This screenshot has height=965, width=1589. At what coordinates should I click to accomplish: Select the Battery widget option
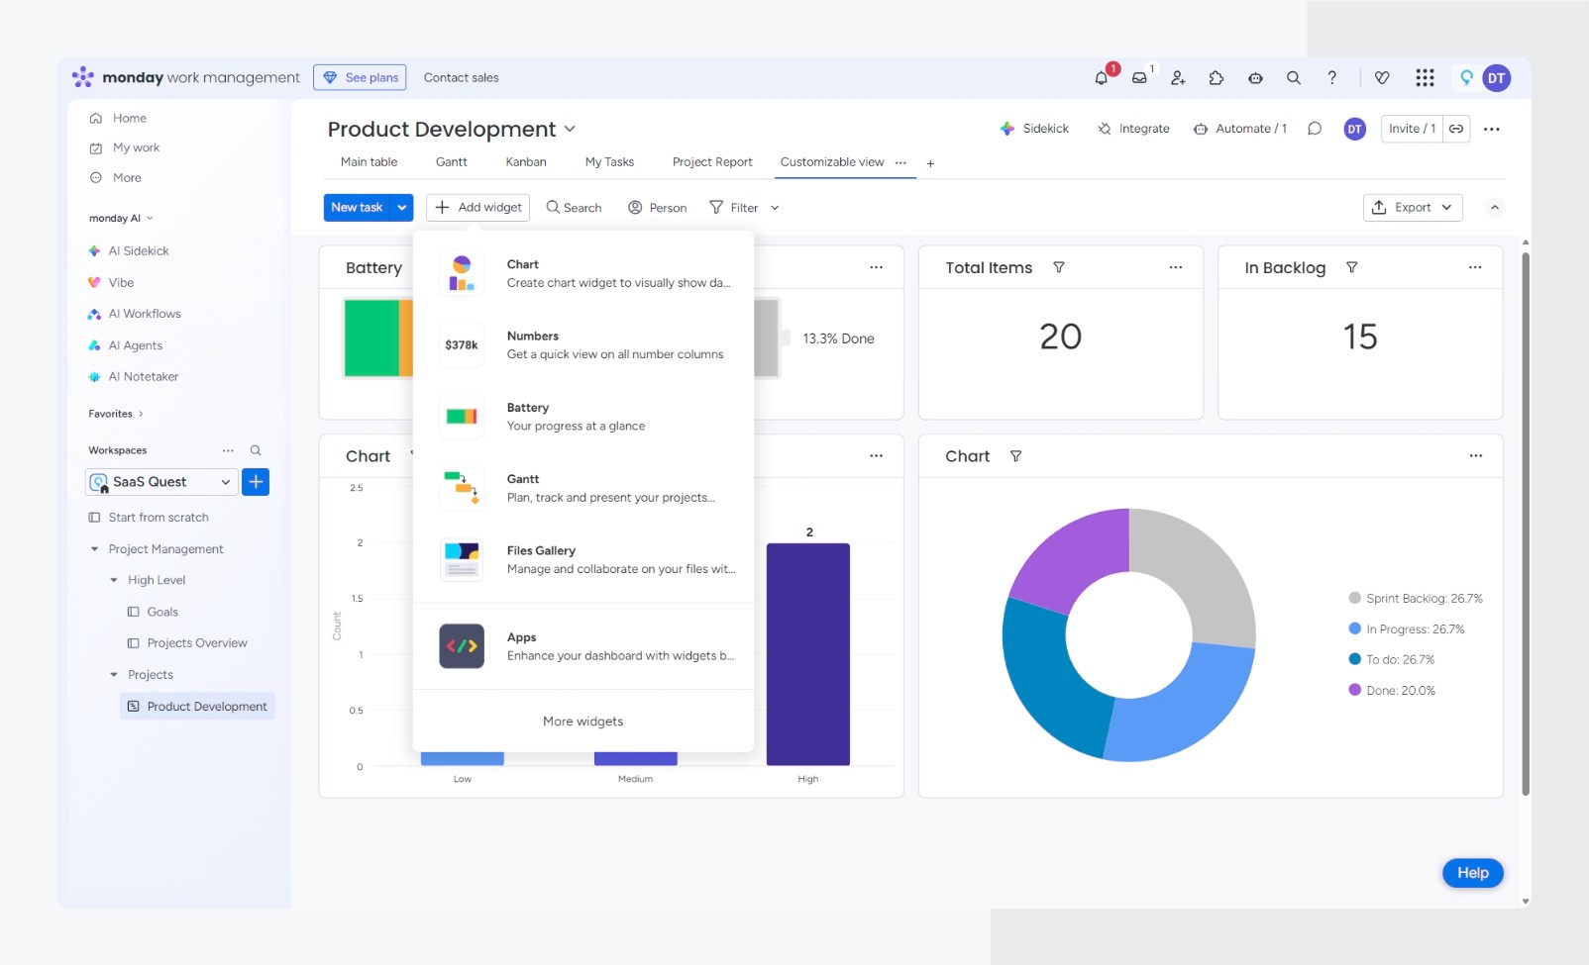coord(583,417)
